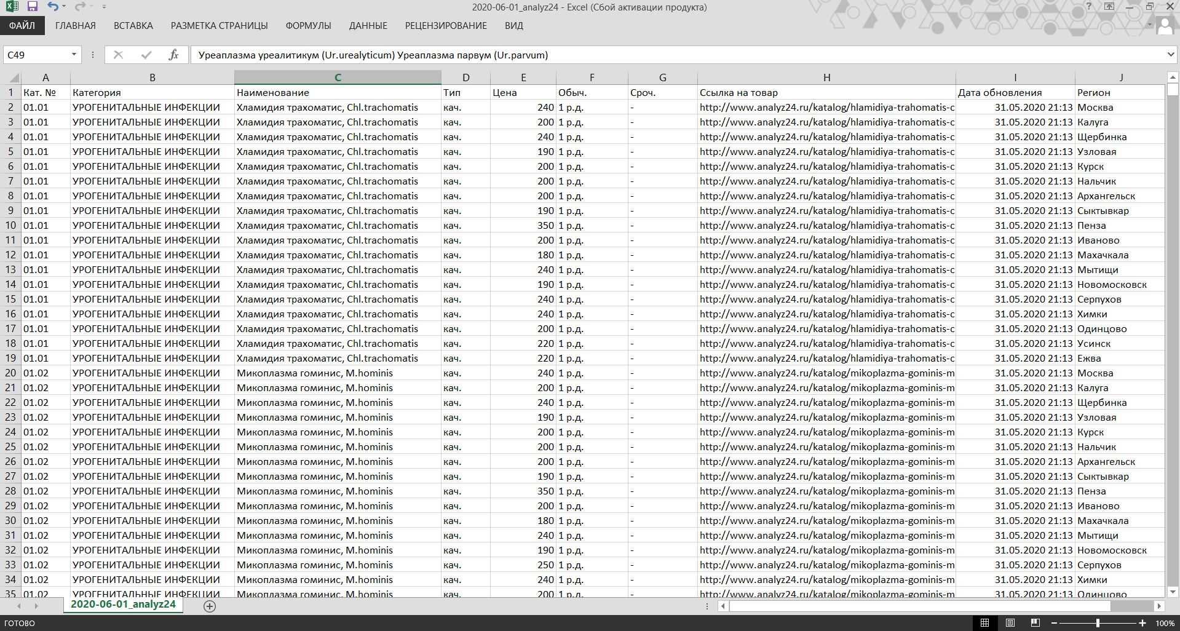Click the Name Box showing C49

click(x=36, y=55)
